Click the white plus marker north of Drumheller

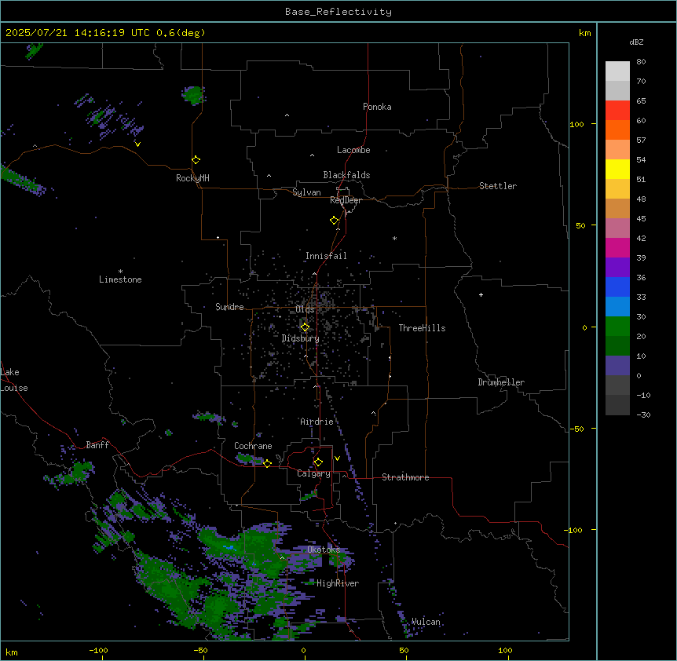[481, 294]
